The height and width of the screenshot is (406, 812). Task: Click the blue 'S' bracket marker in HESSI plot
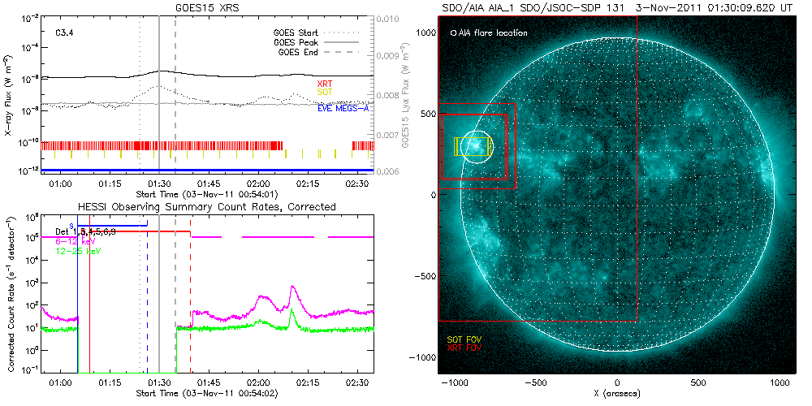pyautogui.click(x=71, y=225)
